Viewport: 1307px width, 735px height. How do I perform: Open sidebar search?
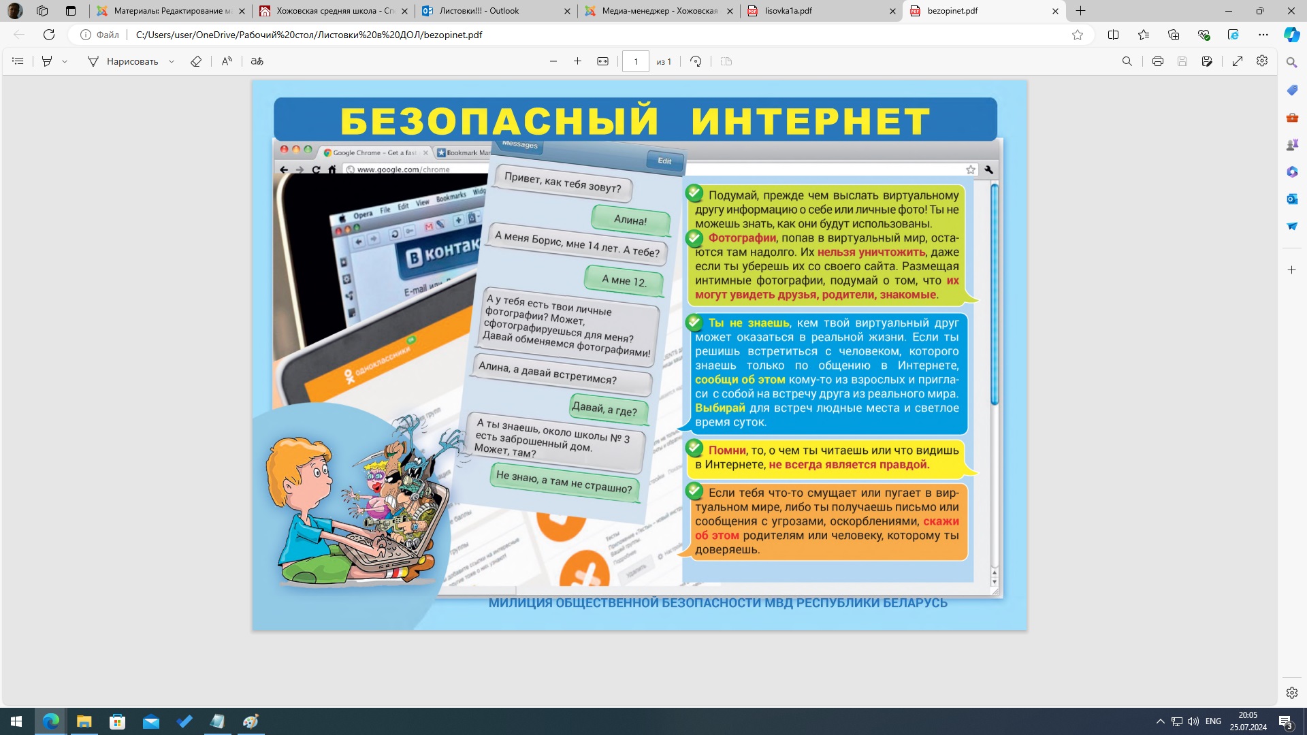(x=1292, y=63)
